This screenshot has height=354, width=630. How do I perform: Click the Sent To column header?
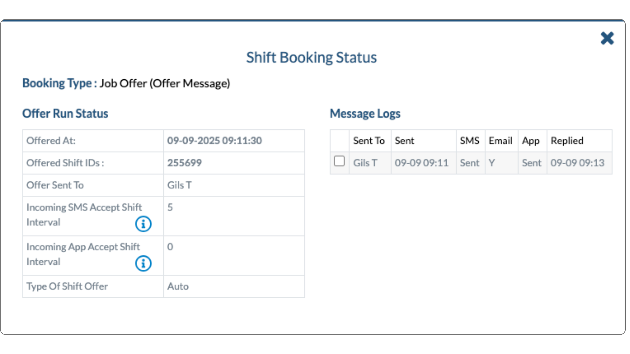tap(369, 141)
